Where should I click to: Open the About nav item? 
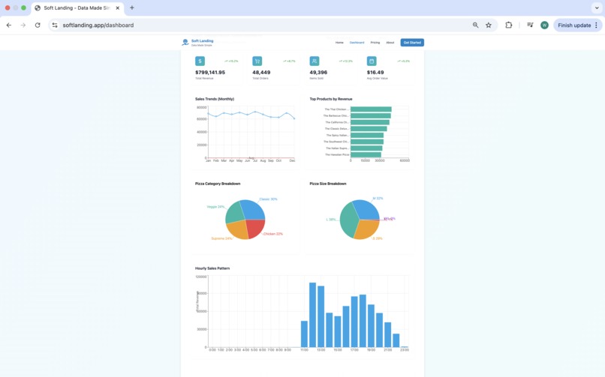click(390, 43)
